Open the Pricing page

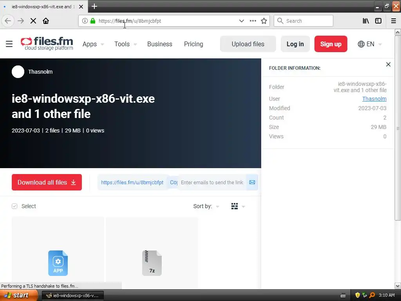coord(193,44)
